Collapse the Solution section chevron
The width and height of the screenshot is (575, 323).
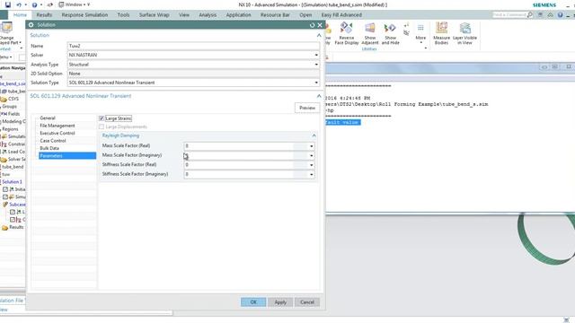319,36
